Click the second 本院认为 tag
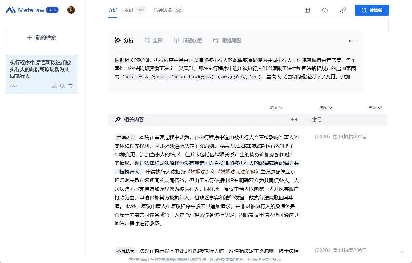The width and height of the screenshot is (412, 263). pyautogui.click(x=126, y=251)
